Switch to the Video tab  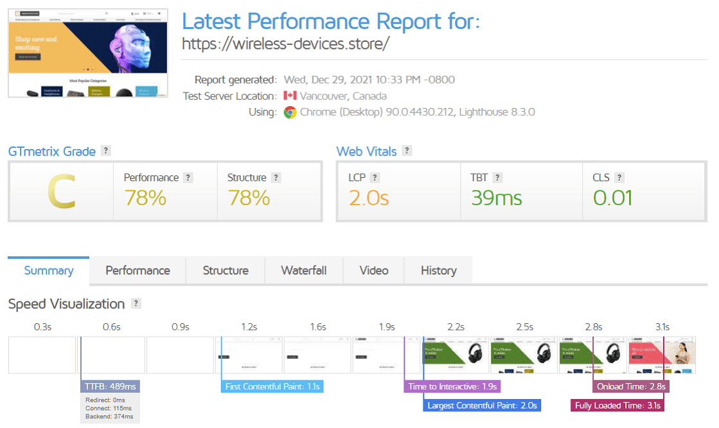374,271
